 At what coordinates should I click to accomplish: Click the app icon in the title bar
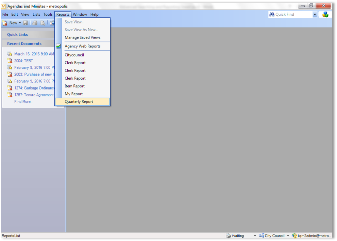(3, 6)
